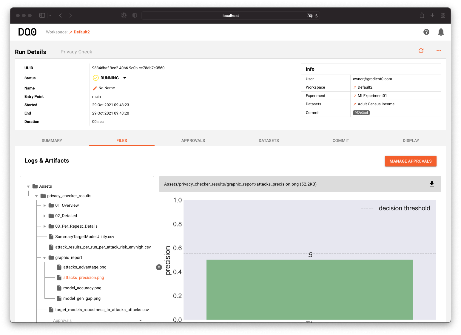The image size is (461, 335).
Task: Click the End time 29 Oct 2021 09:43:20
Action: tap(111, 113)
